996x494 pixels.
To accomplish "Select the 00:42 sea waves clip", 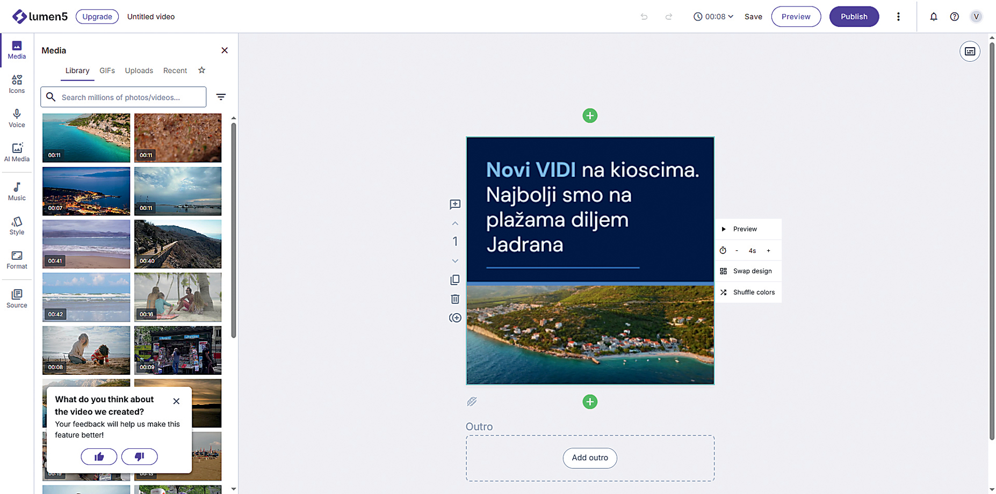I will (86, 297).
